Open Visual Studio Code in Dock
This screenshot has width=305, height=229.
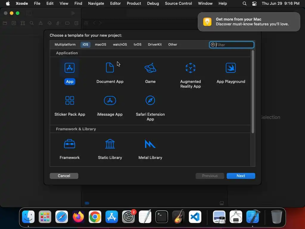tap(195, 217)
